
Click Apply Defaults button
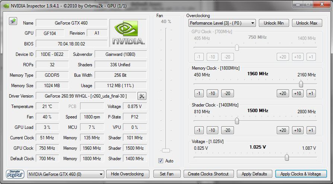(x=254, y=174)
